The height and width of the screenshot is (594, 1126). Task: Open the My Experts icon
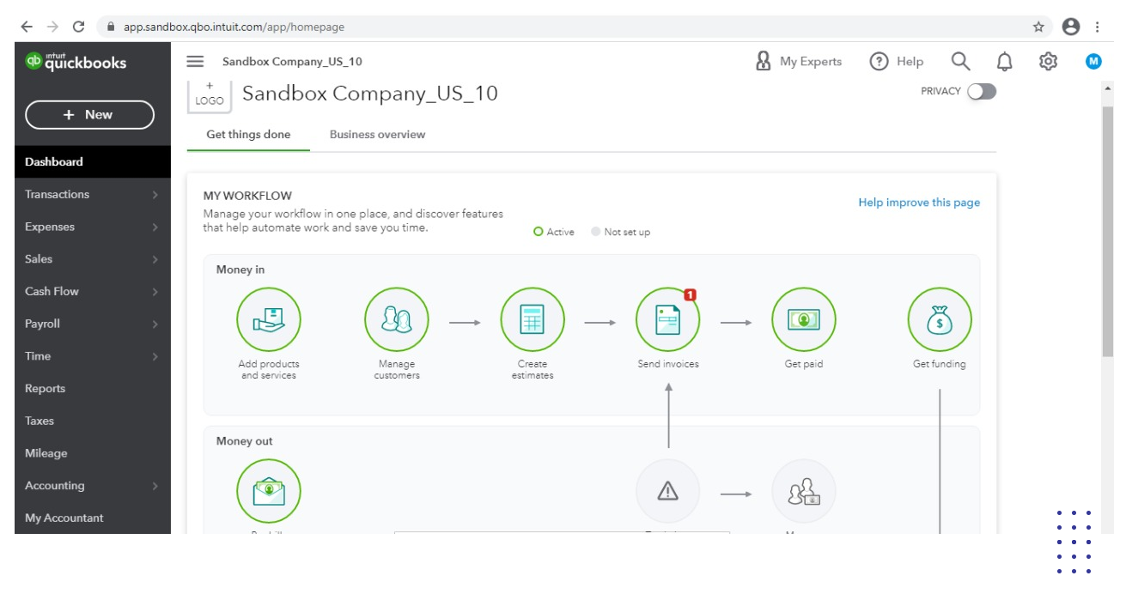(x=763, y=61)
